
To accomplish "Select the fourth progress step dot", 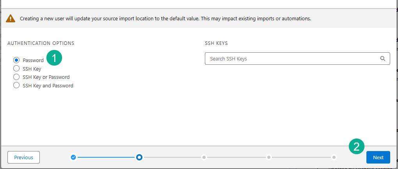I will [269, 157].
